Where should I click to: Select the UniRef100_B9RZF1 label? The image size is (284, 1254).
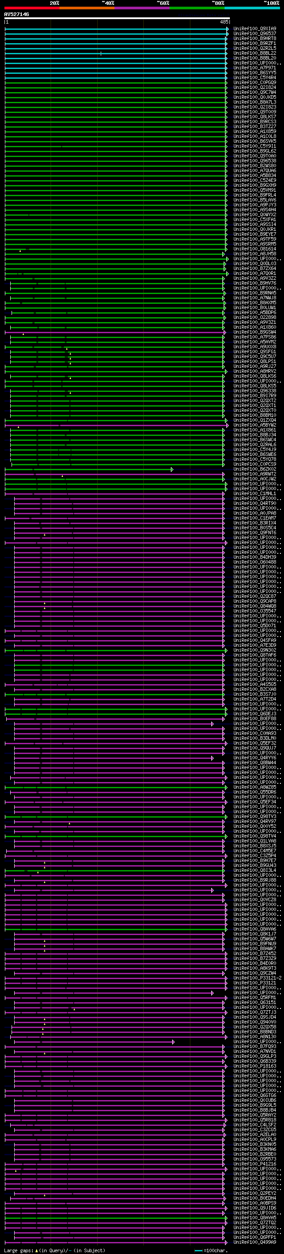pos(255,43)
